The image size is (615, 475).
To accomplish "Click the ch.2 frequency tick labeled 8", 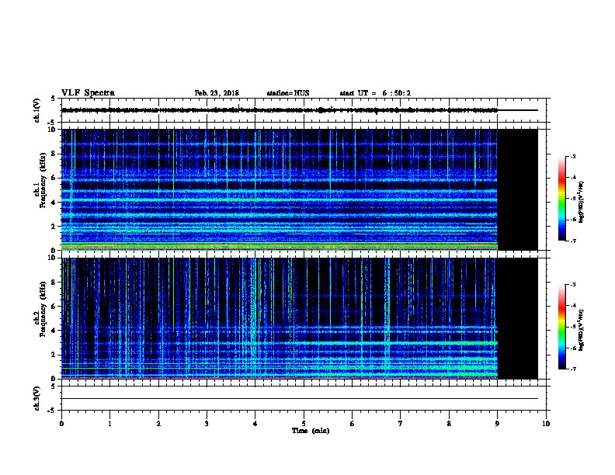I will (54, 283).
